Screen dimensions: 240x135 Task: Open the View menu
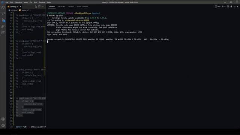pyautogui.click(x=26, y=2)
